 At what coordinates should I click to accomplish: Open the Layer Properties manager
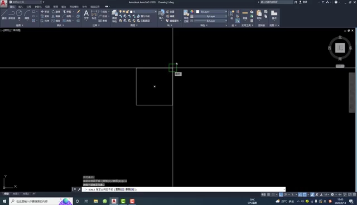114,16
